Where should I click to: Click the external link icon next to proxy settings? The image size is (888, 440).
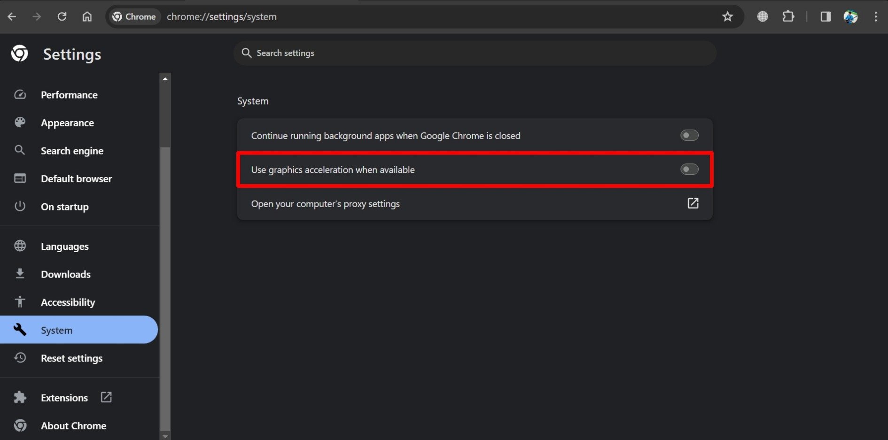click(x=693, y=203)
